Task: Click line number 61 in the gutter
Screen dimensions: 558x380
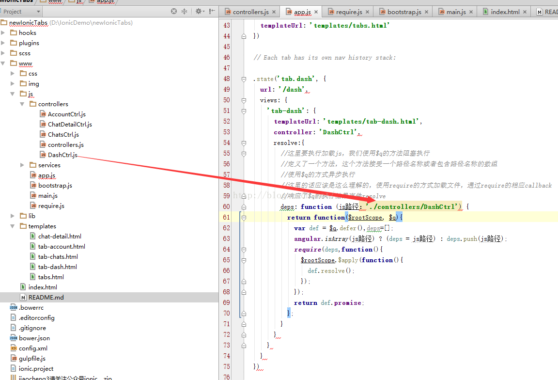Action: (226, 217)
